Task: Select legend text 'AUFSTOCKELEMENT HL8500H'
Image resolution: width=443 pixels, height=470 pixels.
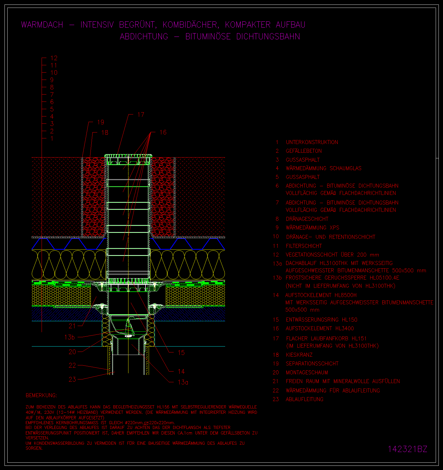Action: [x=321, y=295]
